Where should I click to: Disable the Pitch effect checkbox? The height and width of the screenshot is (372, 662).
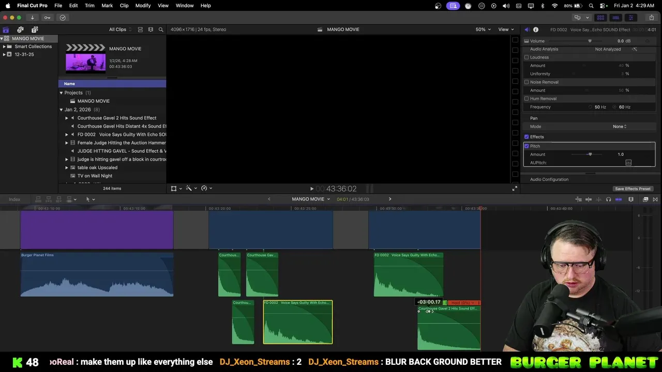tap(526, 146)
